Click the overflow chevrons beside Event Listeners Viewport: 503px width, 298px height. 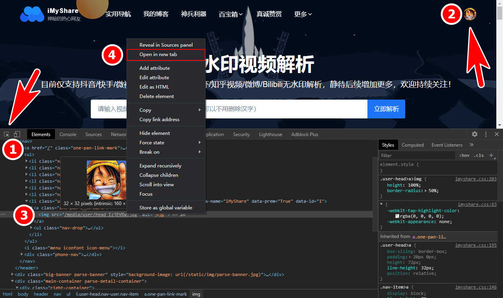tap(472, 144)
